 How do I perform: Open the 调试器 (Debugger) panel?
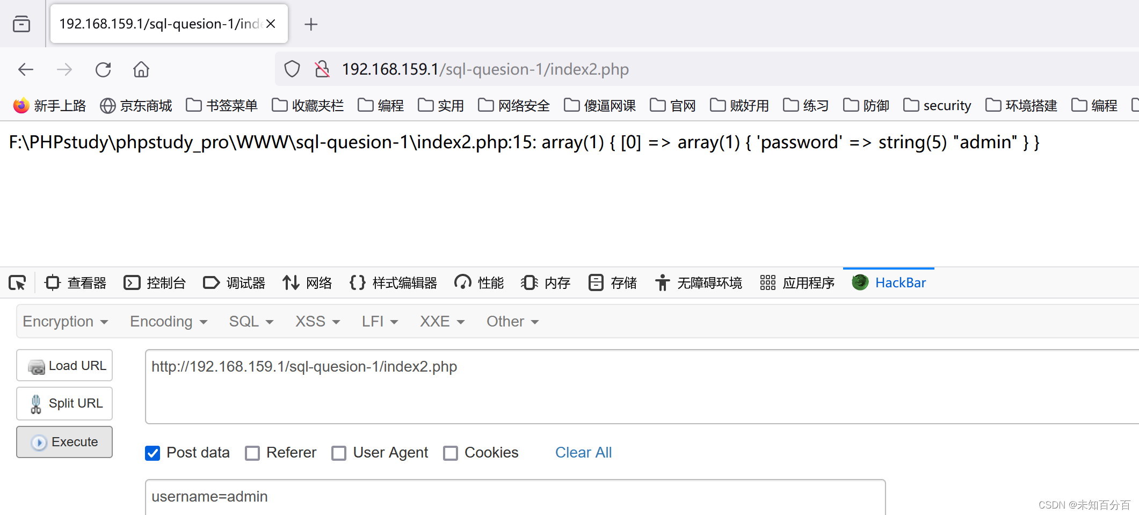(x=234, y=282)
